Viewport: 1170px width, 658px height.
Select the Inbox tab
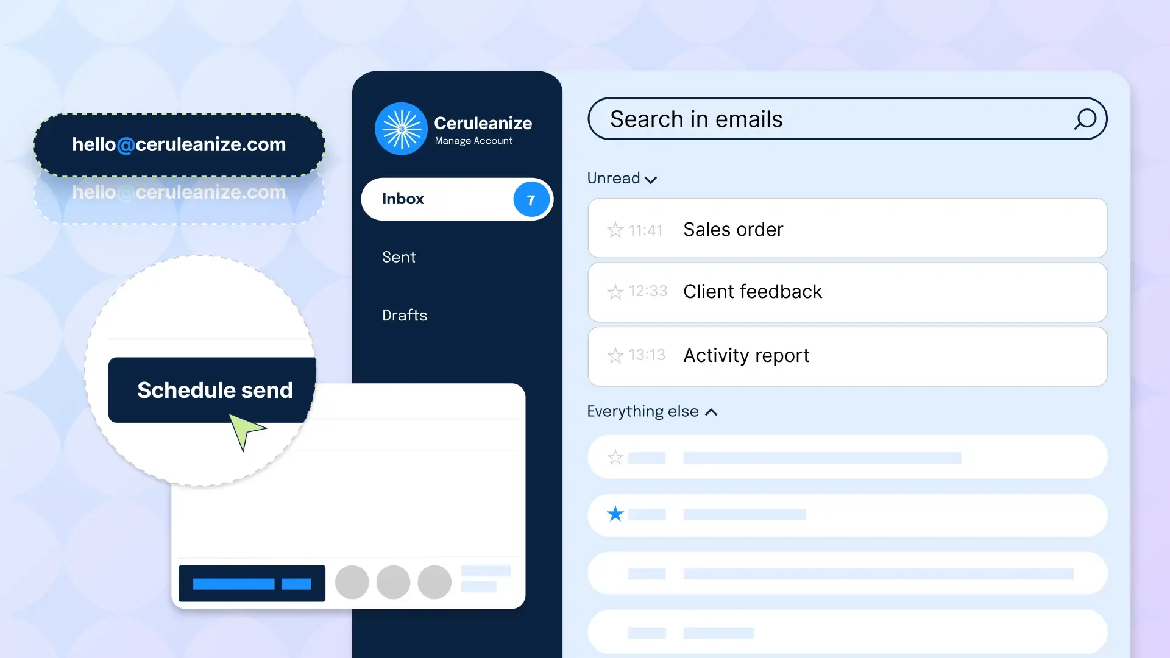click(457, 199)
